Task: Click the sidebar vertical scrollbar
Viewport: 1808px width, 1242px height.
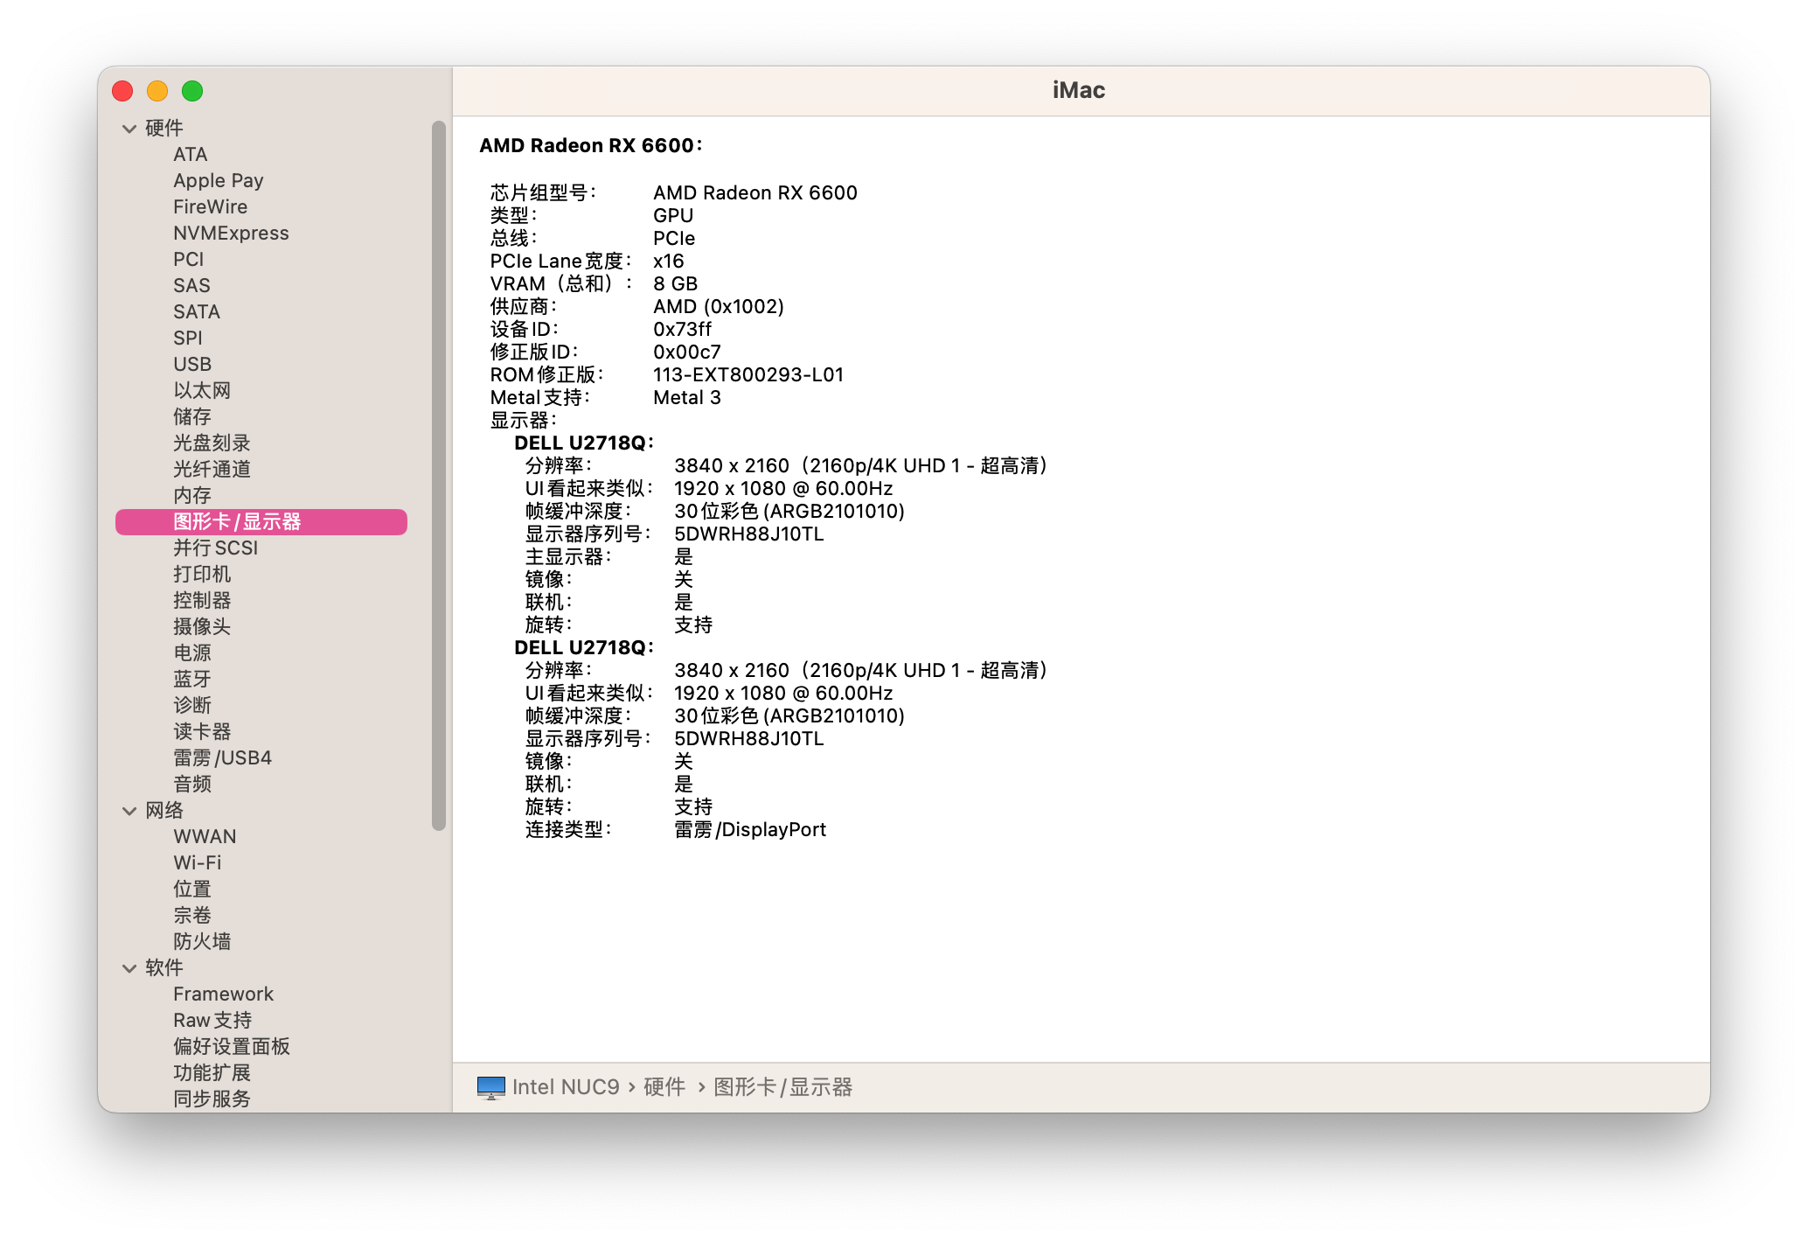Action: pyautogui.click(x=439, y=476)
